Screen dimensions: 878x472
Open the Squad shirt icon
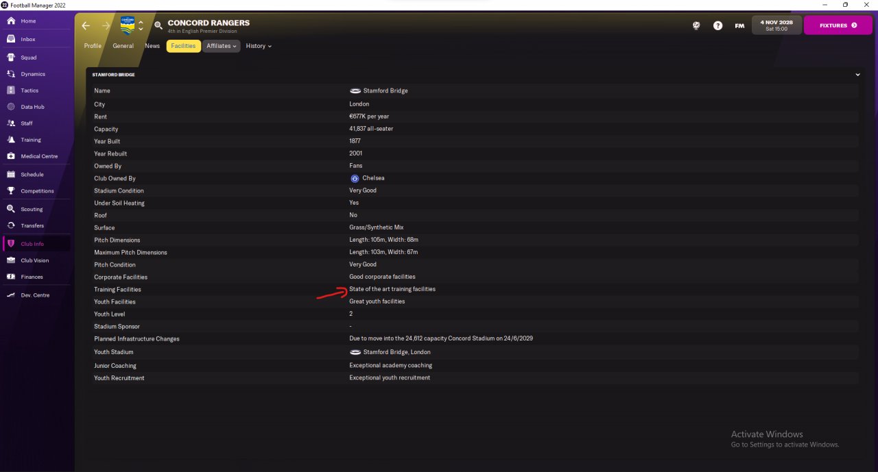click(x=11, y=58)
